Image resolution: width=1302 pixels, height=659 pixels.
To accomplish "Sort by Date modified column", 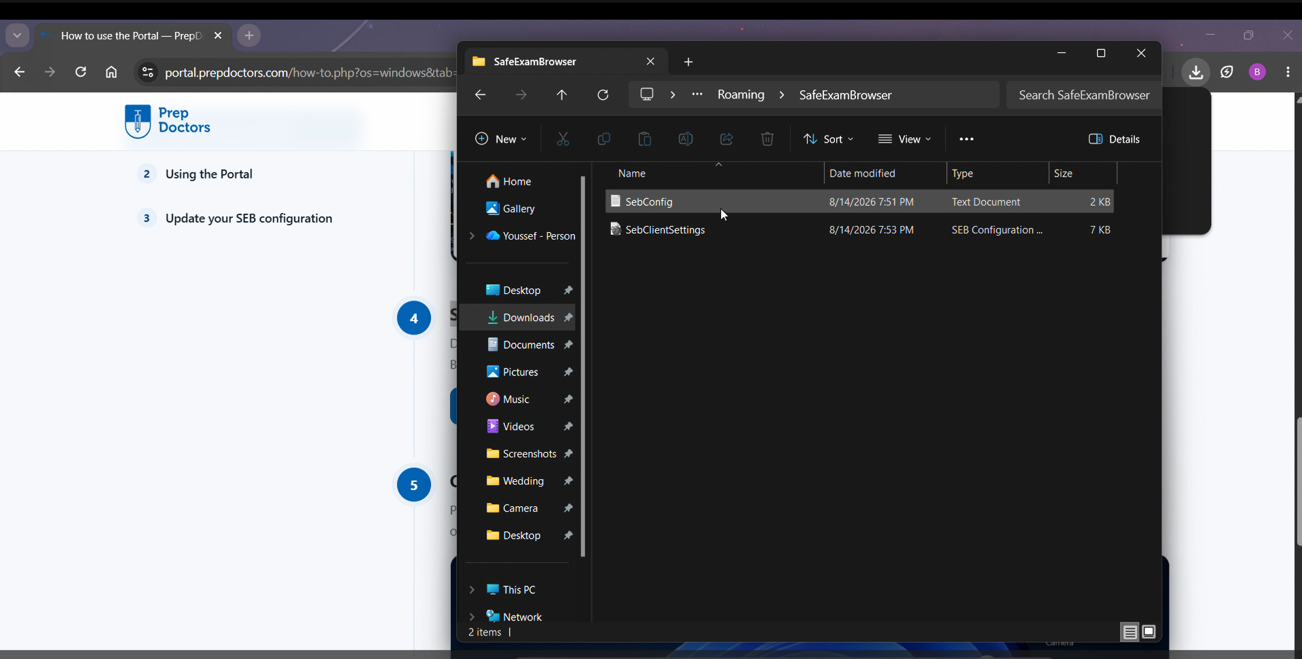I will [x=885, y=173].
